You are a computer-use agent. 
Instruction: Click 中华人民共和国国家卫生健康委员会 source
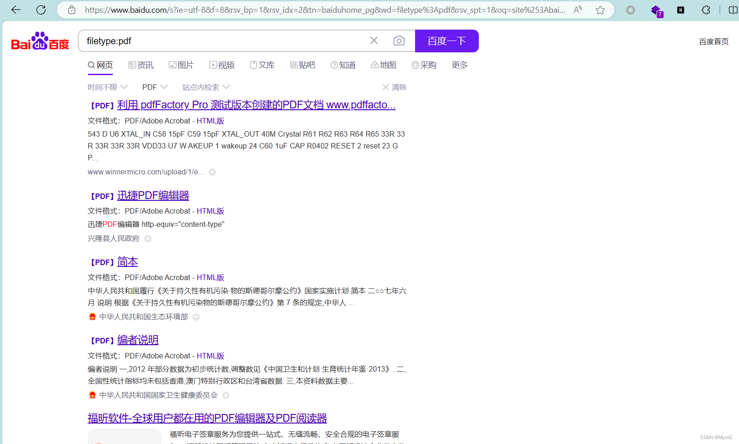[159, 395]
